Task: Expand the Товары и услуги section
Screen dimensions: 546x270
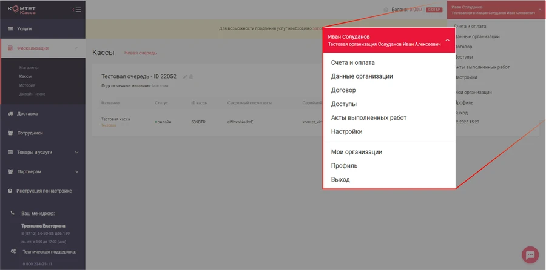Action: [76, 152]
